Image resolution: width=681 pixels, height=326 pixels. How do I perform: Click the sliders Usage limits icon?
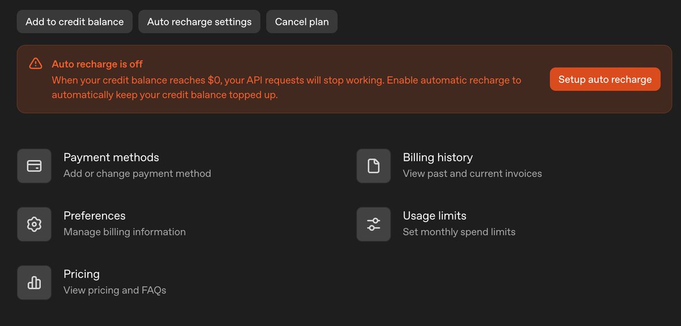point(373,224)
